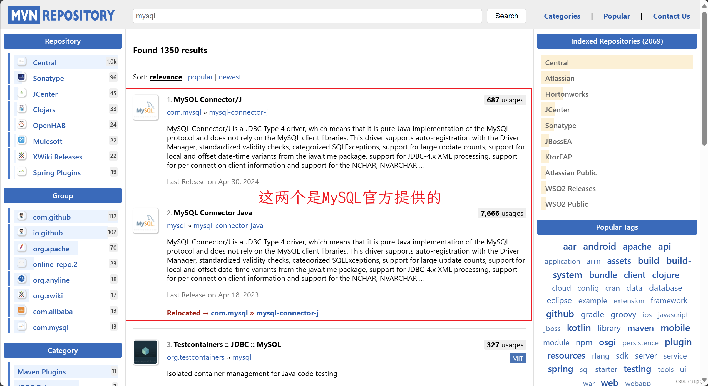
Task: Click the Spring Plugins icon
Action: pyautogui.click(x=21, y=171)
